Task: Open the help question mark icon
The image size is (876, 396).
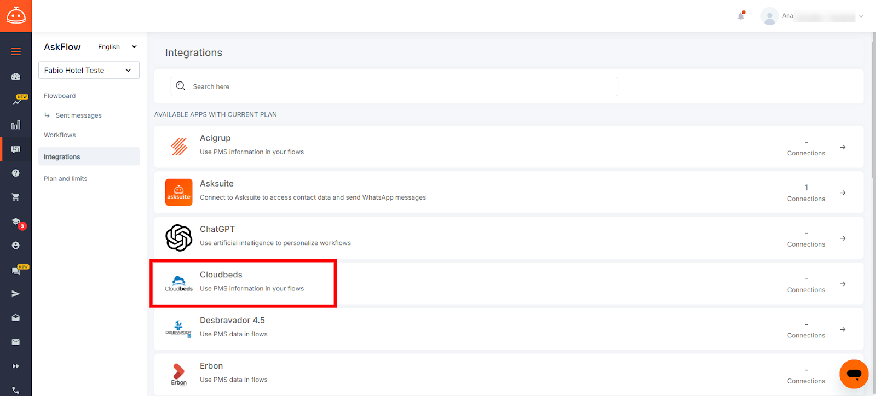Action: click(16, 173)
